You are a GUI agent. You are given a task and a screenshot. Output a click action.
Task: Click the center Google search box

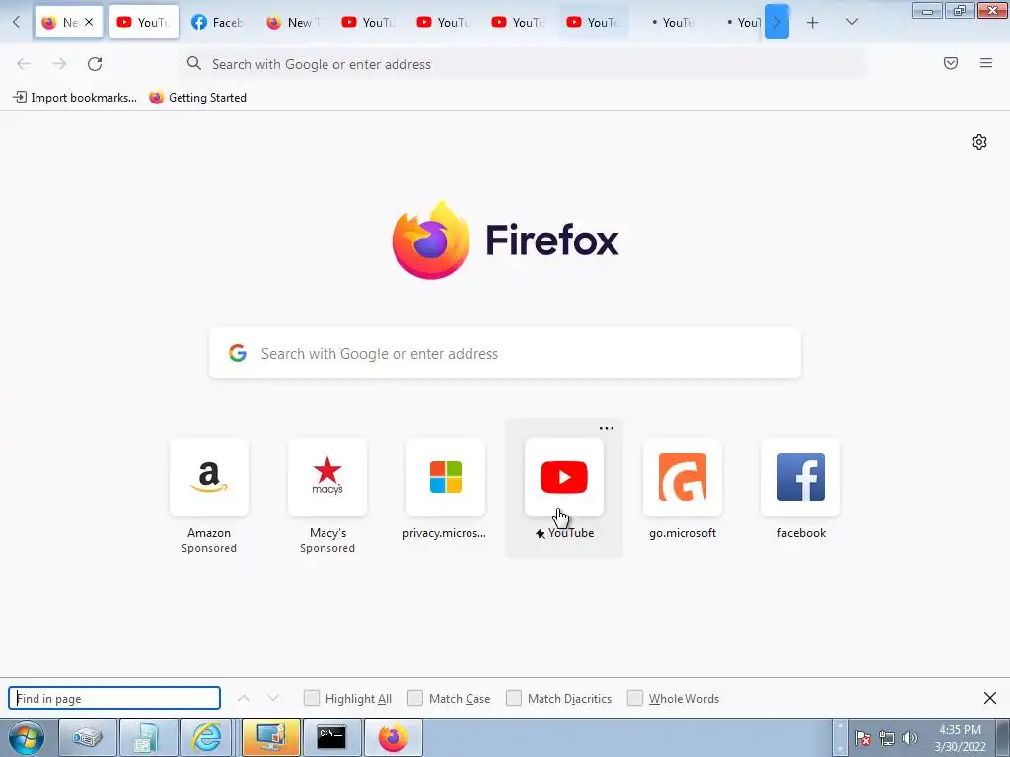pyautogui.click(x=505, y=354)
